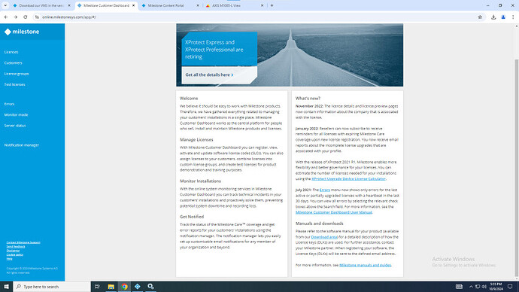
Task: Click Send feedback footer link
Action: [x=16, y=247]
